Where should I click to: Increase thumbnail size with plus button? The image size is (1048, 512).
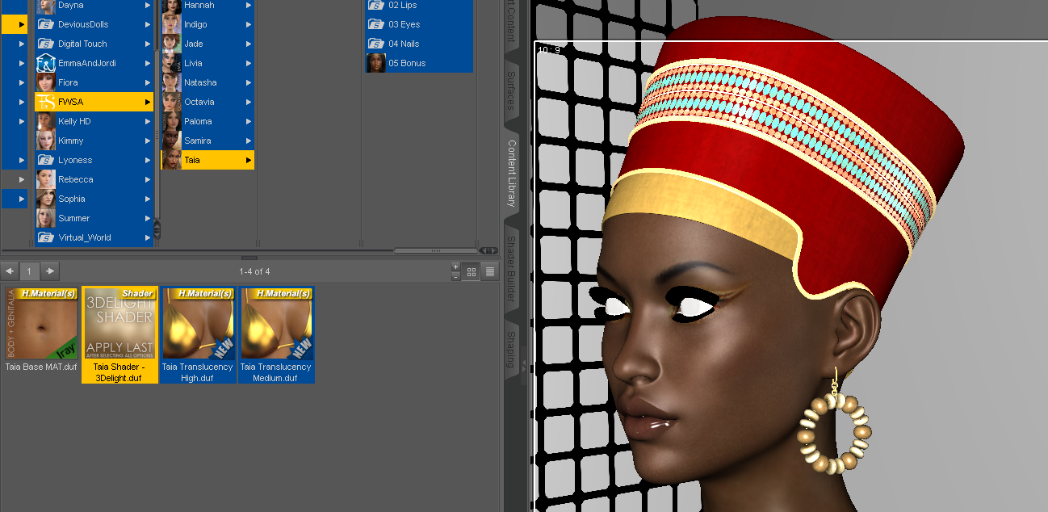coord(455,266)
